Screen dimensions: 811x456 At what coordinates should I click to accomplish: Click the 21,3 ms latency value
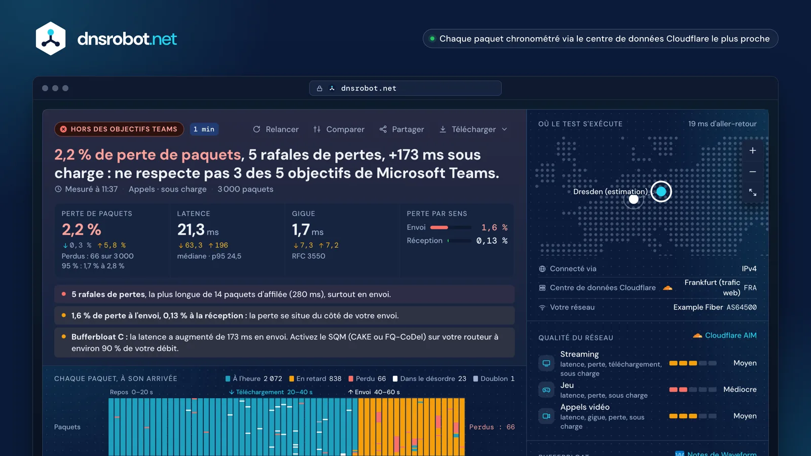tap(198, 230)
